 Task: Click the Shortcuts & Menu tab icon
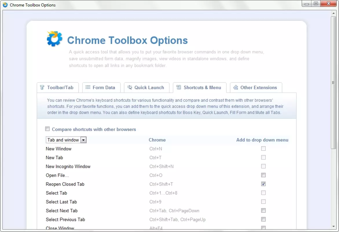coord(179,87)
